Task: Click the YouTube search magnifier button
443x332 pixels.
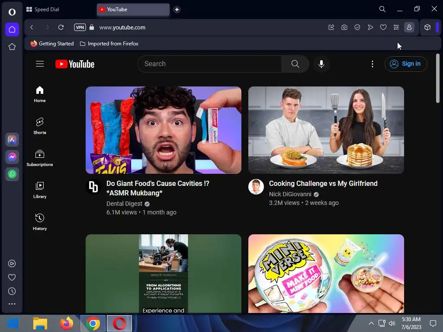Action: [295, 64]
